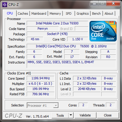Image resolution: width=122 pixels, height=122 pixels.
Task: Close the window with the red X
Action: pyautogui.click(x=113, y=4)
